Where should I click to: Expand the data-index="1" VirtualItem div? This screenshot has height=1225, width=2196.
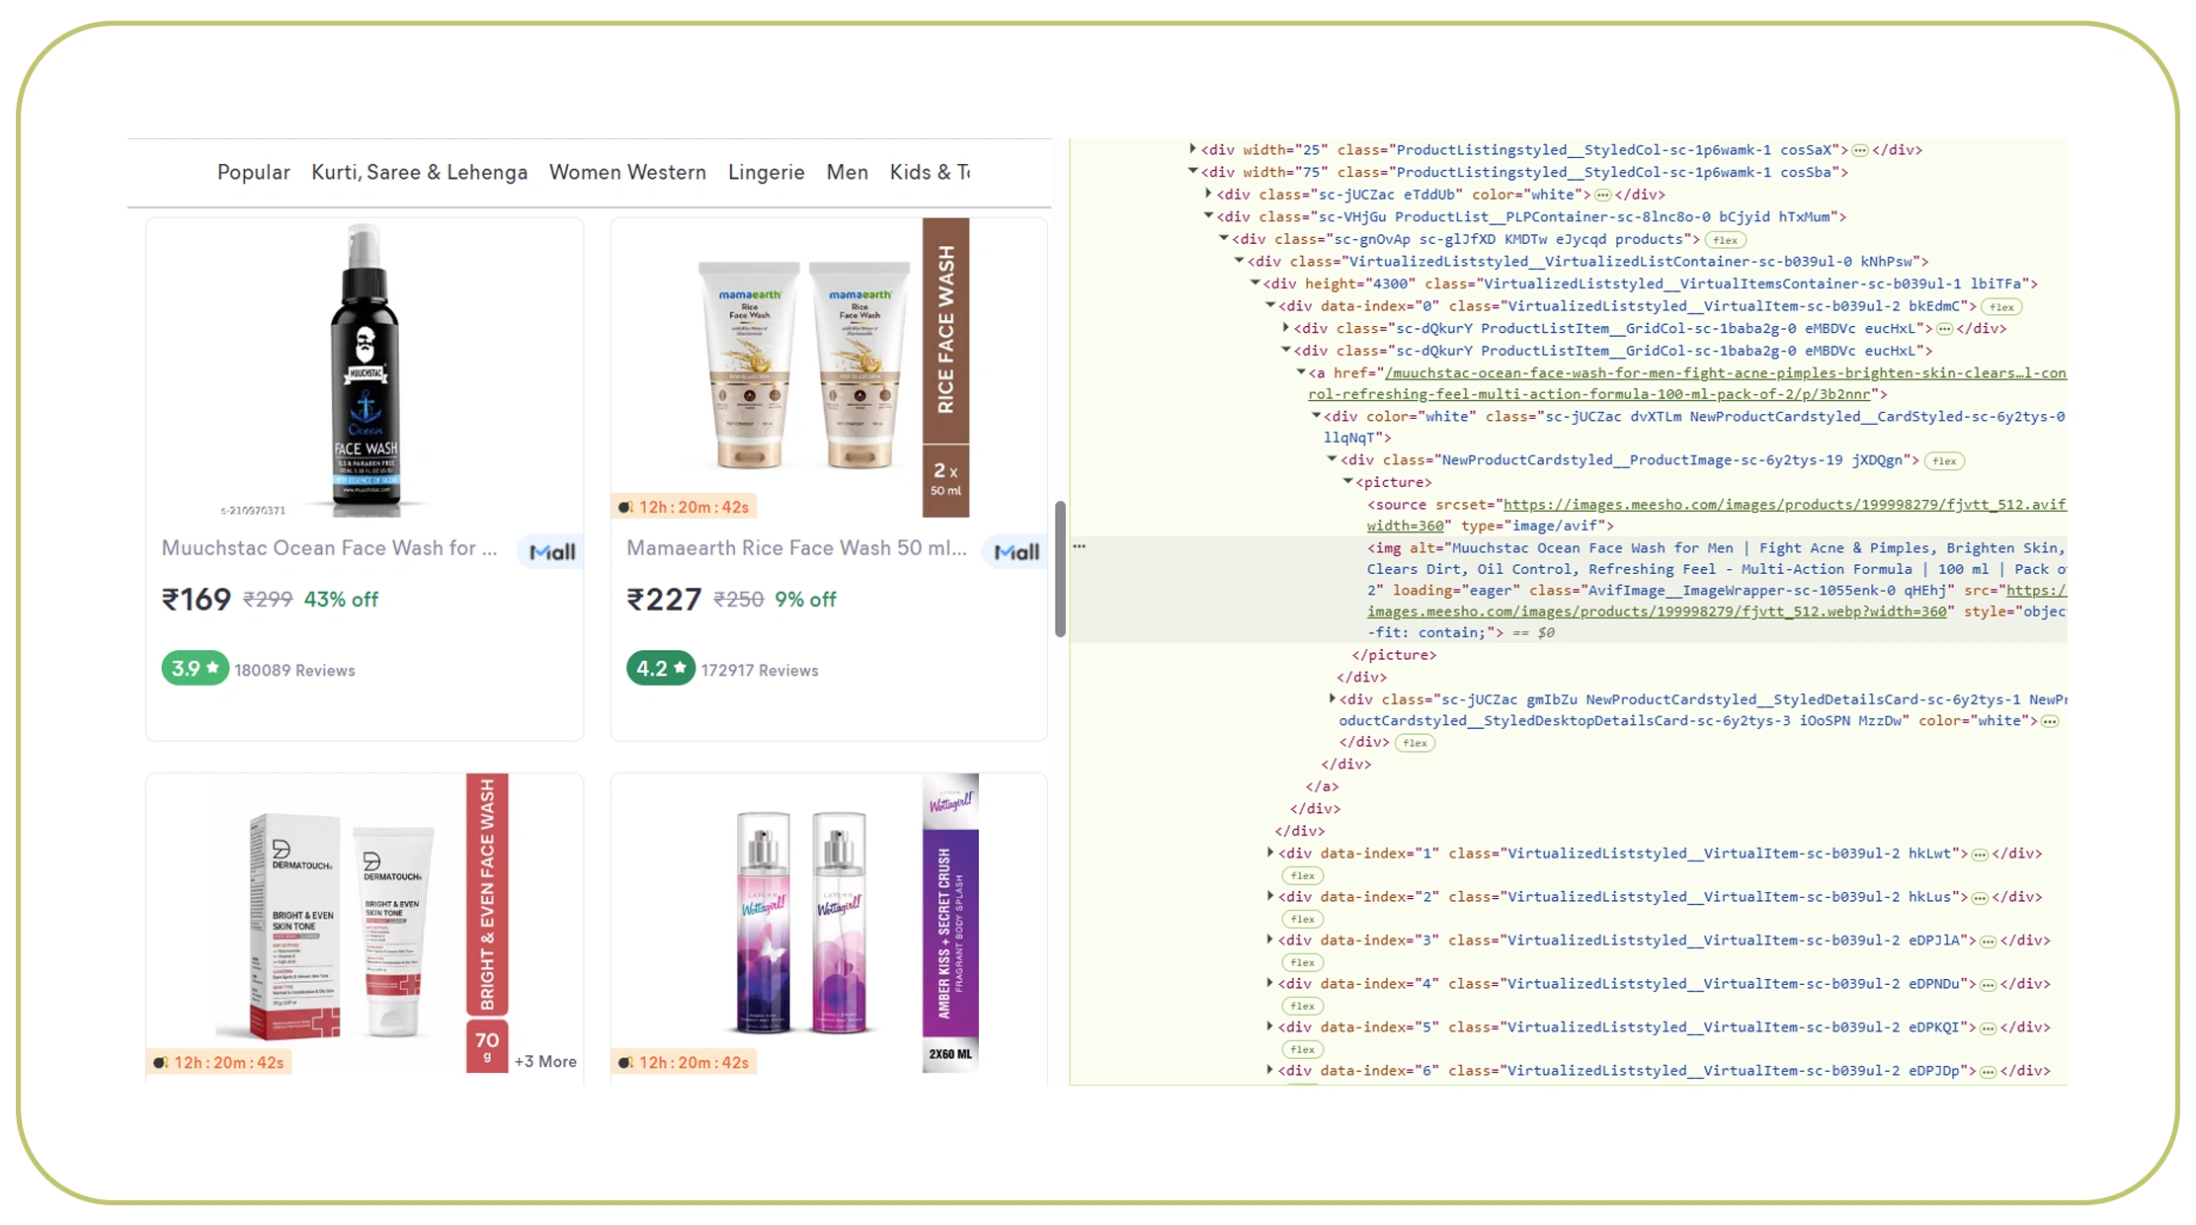[x=1270, y=853]
